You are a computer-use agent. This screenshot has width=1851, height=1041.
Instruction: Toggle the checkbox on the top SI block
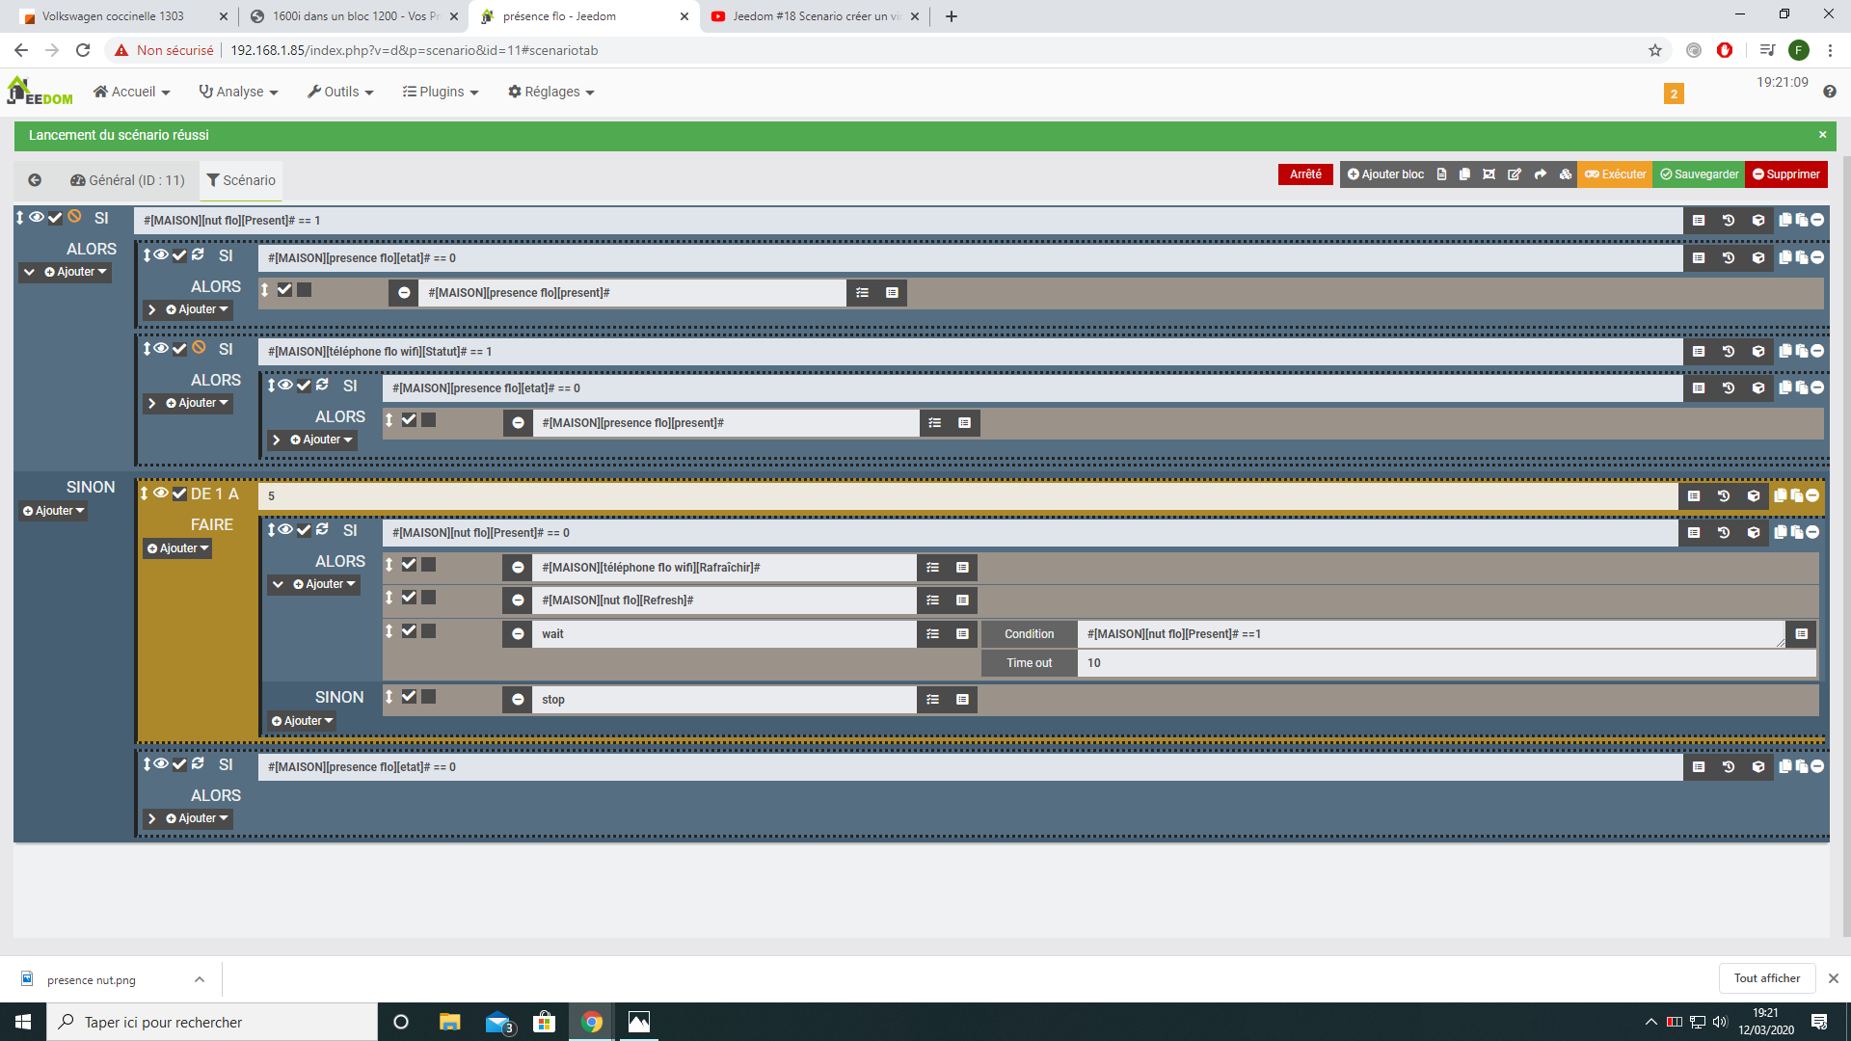55,218
